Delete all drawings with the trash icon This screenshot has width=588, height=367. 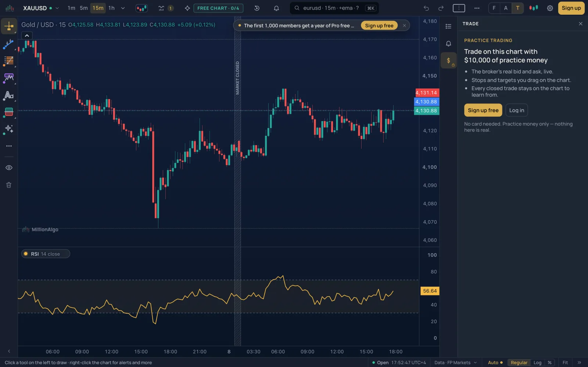click(9, 185)
